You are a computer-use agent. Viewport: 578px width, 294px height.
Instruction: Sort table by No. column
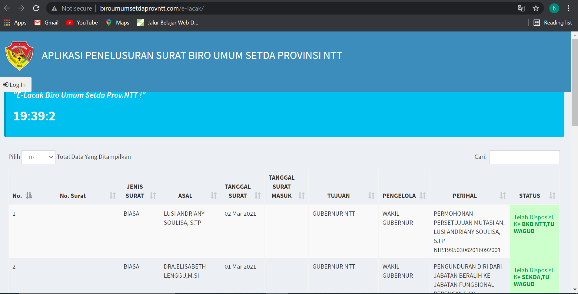click(x=22, y=196)
